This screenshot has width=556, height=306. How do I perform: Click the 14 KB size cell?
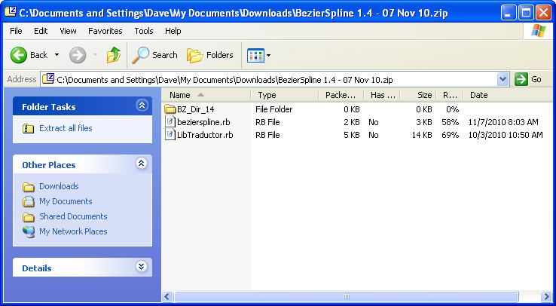(422, 135)
